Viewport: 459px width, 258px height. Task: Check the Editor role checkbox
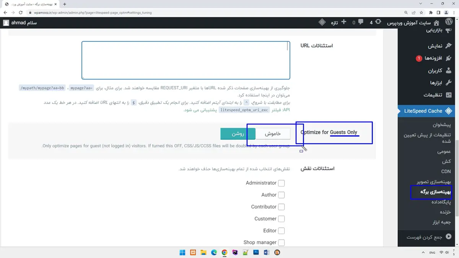(281, 231)
